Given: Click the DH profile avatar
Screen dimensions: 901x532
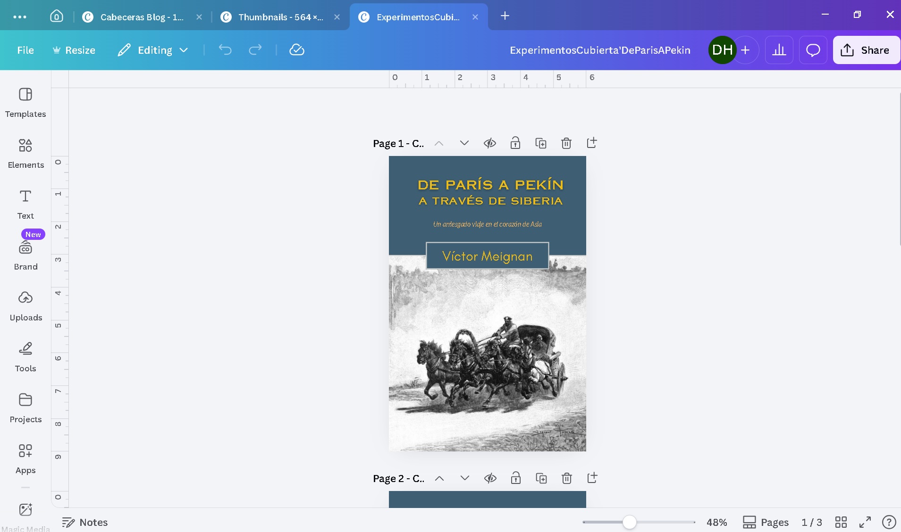Looking at the screenshot, I should pyautogui.click(x=722, y=50).
